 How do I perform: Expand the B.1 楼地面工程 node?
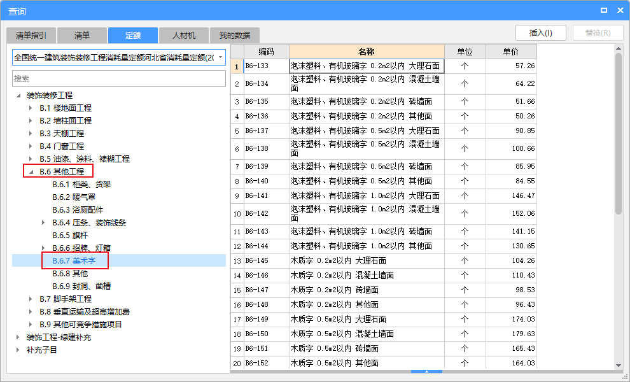tap(31, 108)
